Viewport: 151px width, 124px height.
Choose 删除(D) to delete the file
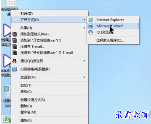49,106
